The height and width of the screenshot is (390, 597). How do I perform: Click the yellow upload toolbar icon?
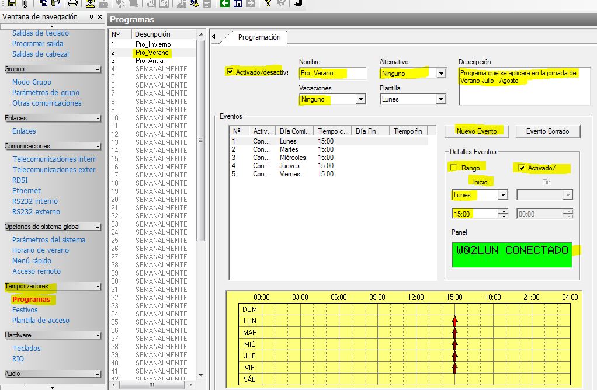(x=90, y=4)
